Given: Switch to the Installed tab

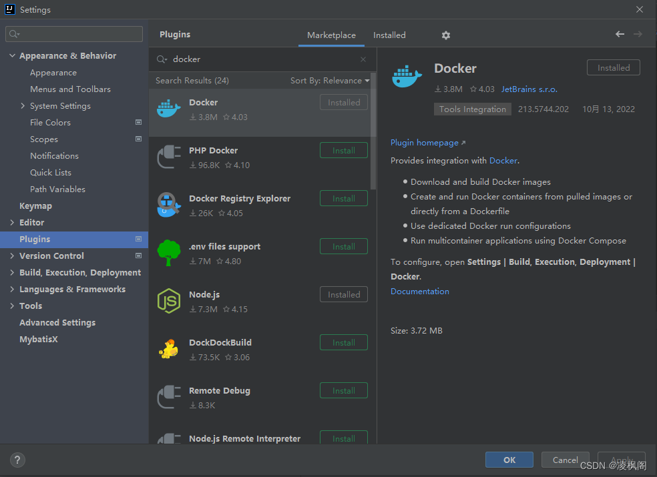Looking at the screenshot, I should tap(389, 35).
